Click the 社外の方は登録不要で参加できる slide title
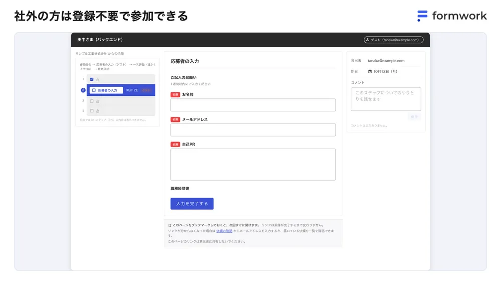501x283 pixels. click(x=101, y=16)
